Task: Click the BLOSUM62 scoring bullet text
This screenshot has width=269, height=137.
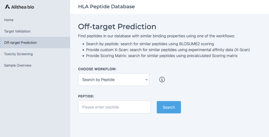Action: coord(150,44)
